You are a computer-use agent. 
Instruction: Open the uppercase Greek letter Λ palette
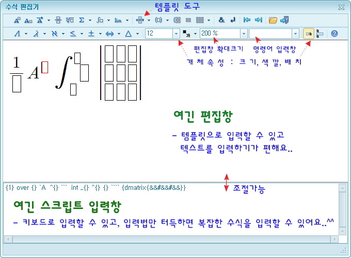[x=18, y=34]
